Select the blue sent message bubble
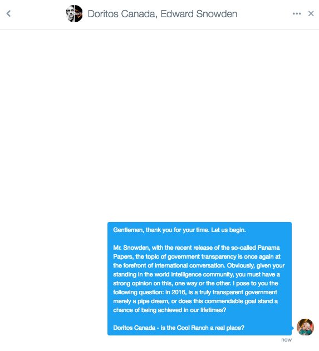The width and height of the screenshot is (319, 351). [199, 279]
